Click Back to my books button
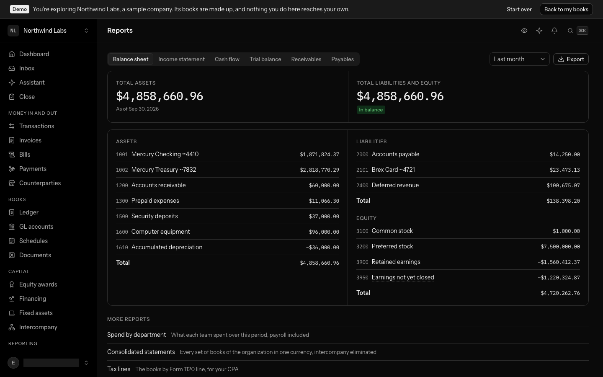 click(x=566, y=9)
